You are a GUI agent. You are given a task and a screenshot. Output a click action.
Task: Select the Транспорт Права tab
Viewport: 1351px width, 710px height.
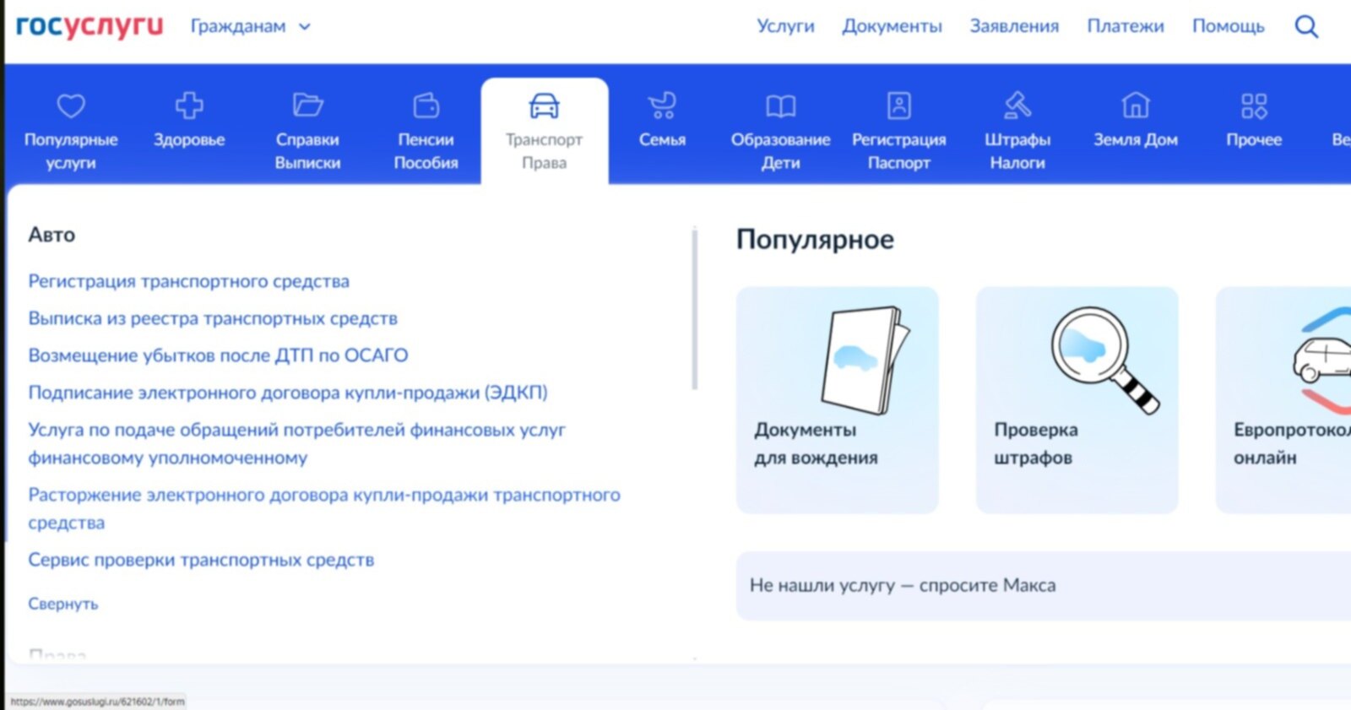click(x=545, y=131)
